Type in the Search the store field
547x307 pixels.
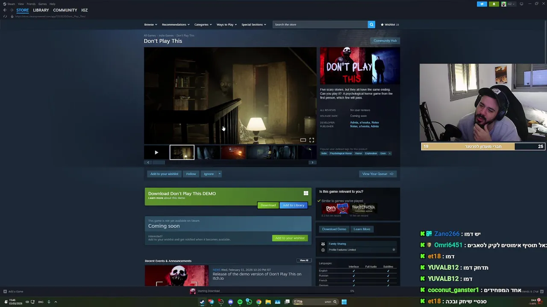coord(320,24)
